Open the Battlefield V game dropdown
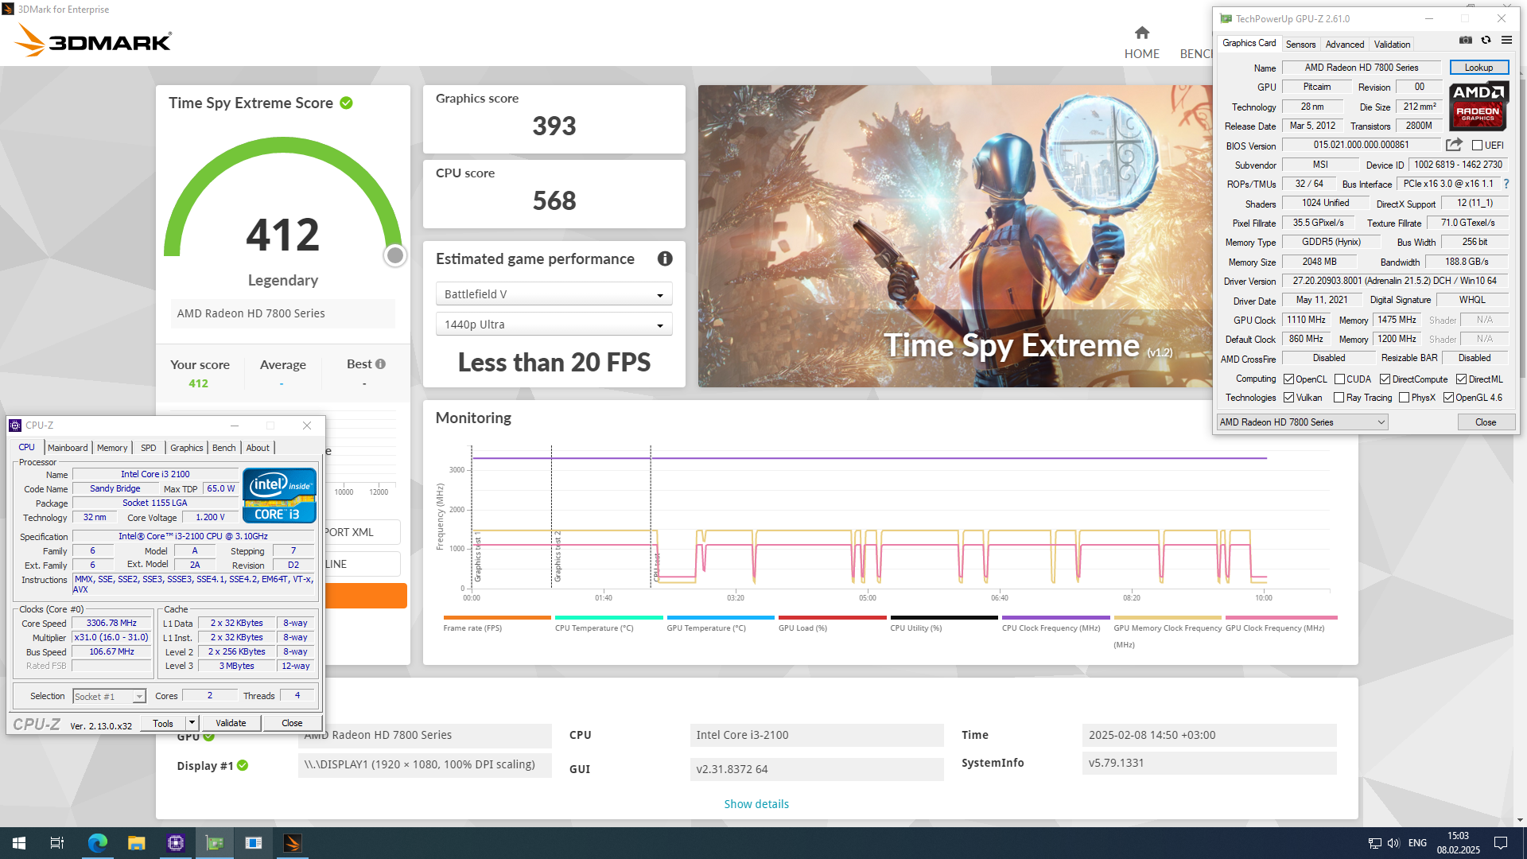Image resolution: width=1527 pixels, height=859 pixels. coord(554,294)
